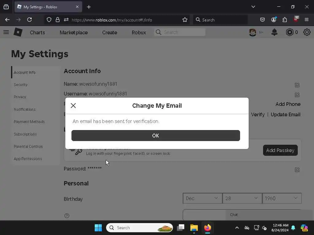
Task: Open the extension with badge 12
Action: coord(296,19)
